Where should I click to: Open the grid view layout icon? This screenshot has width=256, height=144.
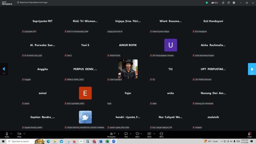(234, 3)
